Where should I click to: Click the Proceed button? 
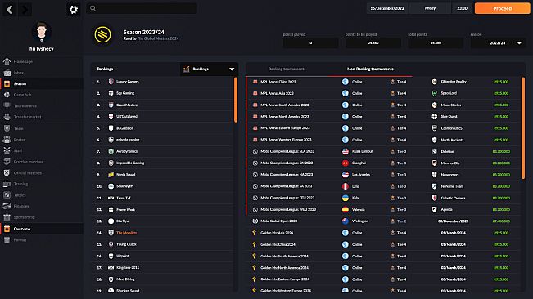tap(502, 8)
